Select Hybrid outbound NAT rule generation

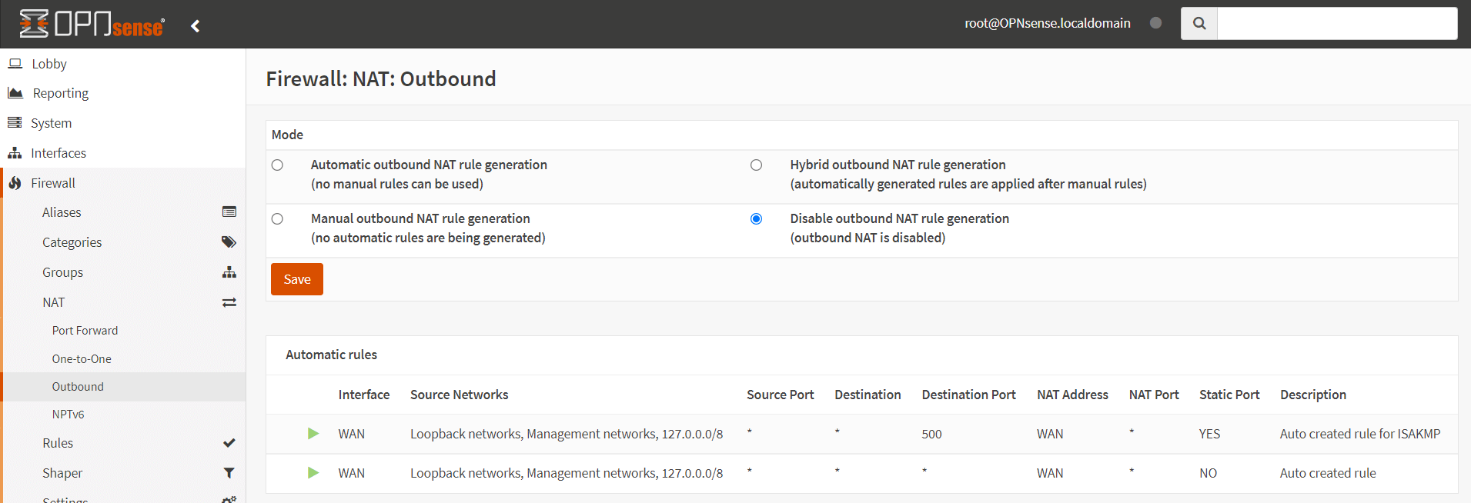pos(756,165)
